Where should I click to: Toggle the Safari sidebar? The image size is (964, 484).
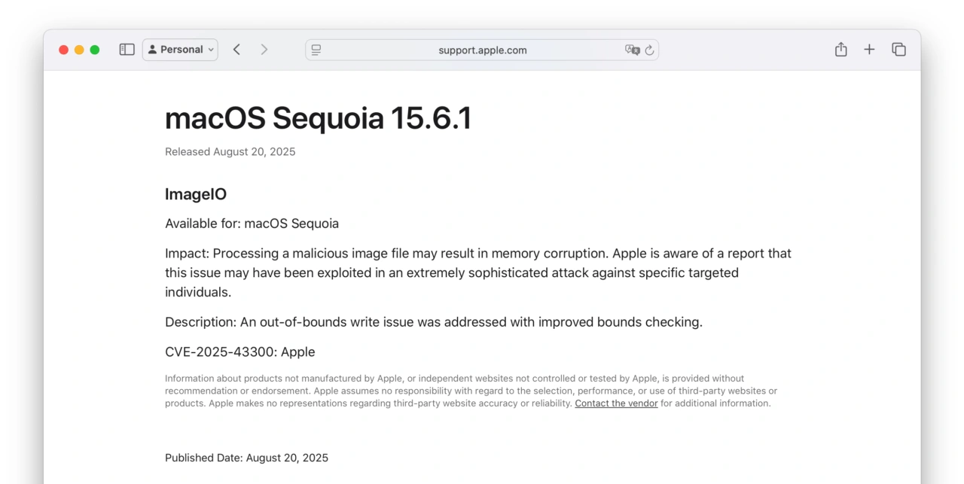[x=127, y=49]
